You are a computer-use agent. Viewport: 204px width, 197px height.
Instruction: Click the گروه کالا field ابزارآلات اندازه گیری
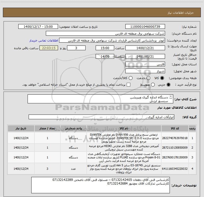pos(101,117)
